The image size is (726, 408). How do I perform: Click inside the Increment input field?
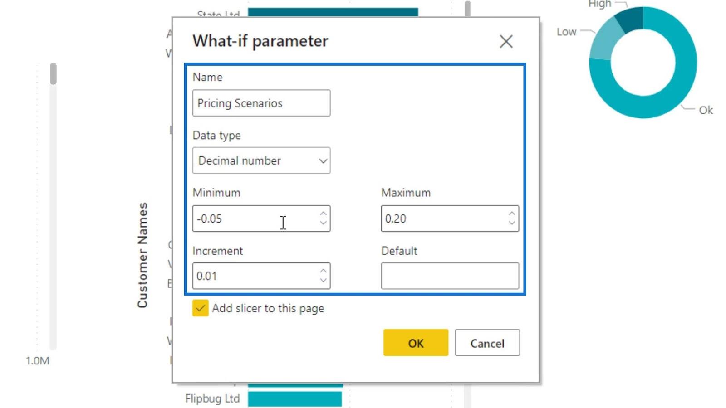pyautogui.click(x=255, y=276)
